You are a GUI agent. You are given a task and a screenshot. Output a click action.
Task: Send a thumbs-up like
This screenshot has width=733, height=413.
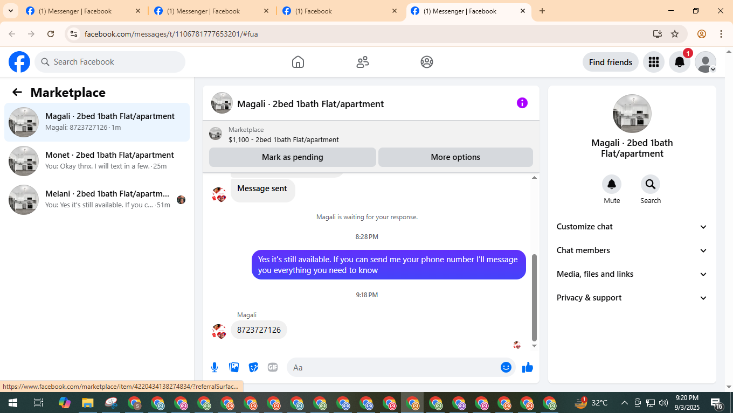(x=528, y=367)
